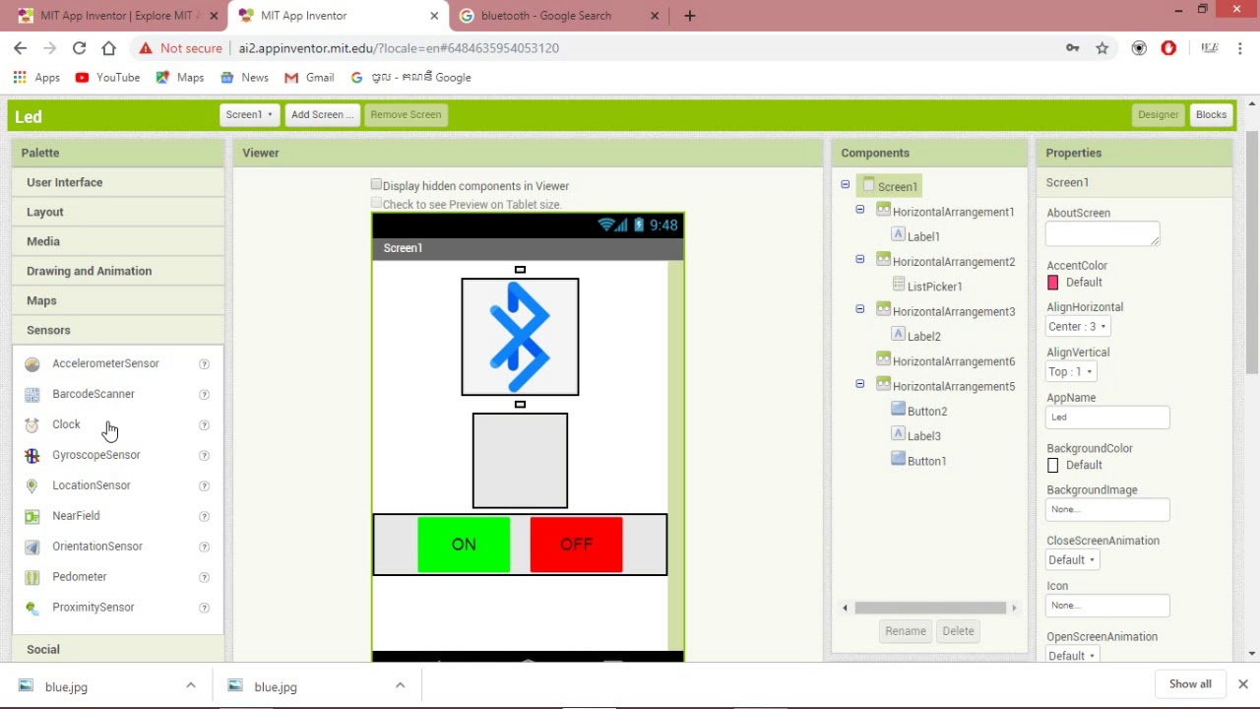Screen dimensions: 1260x709
Task: Show help for GyroscopeSensor
Action: tap(205, 456)
